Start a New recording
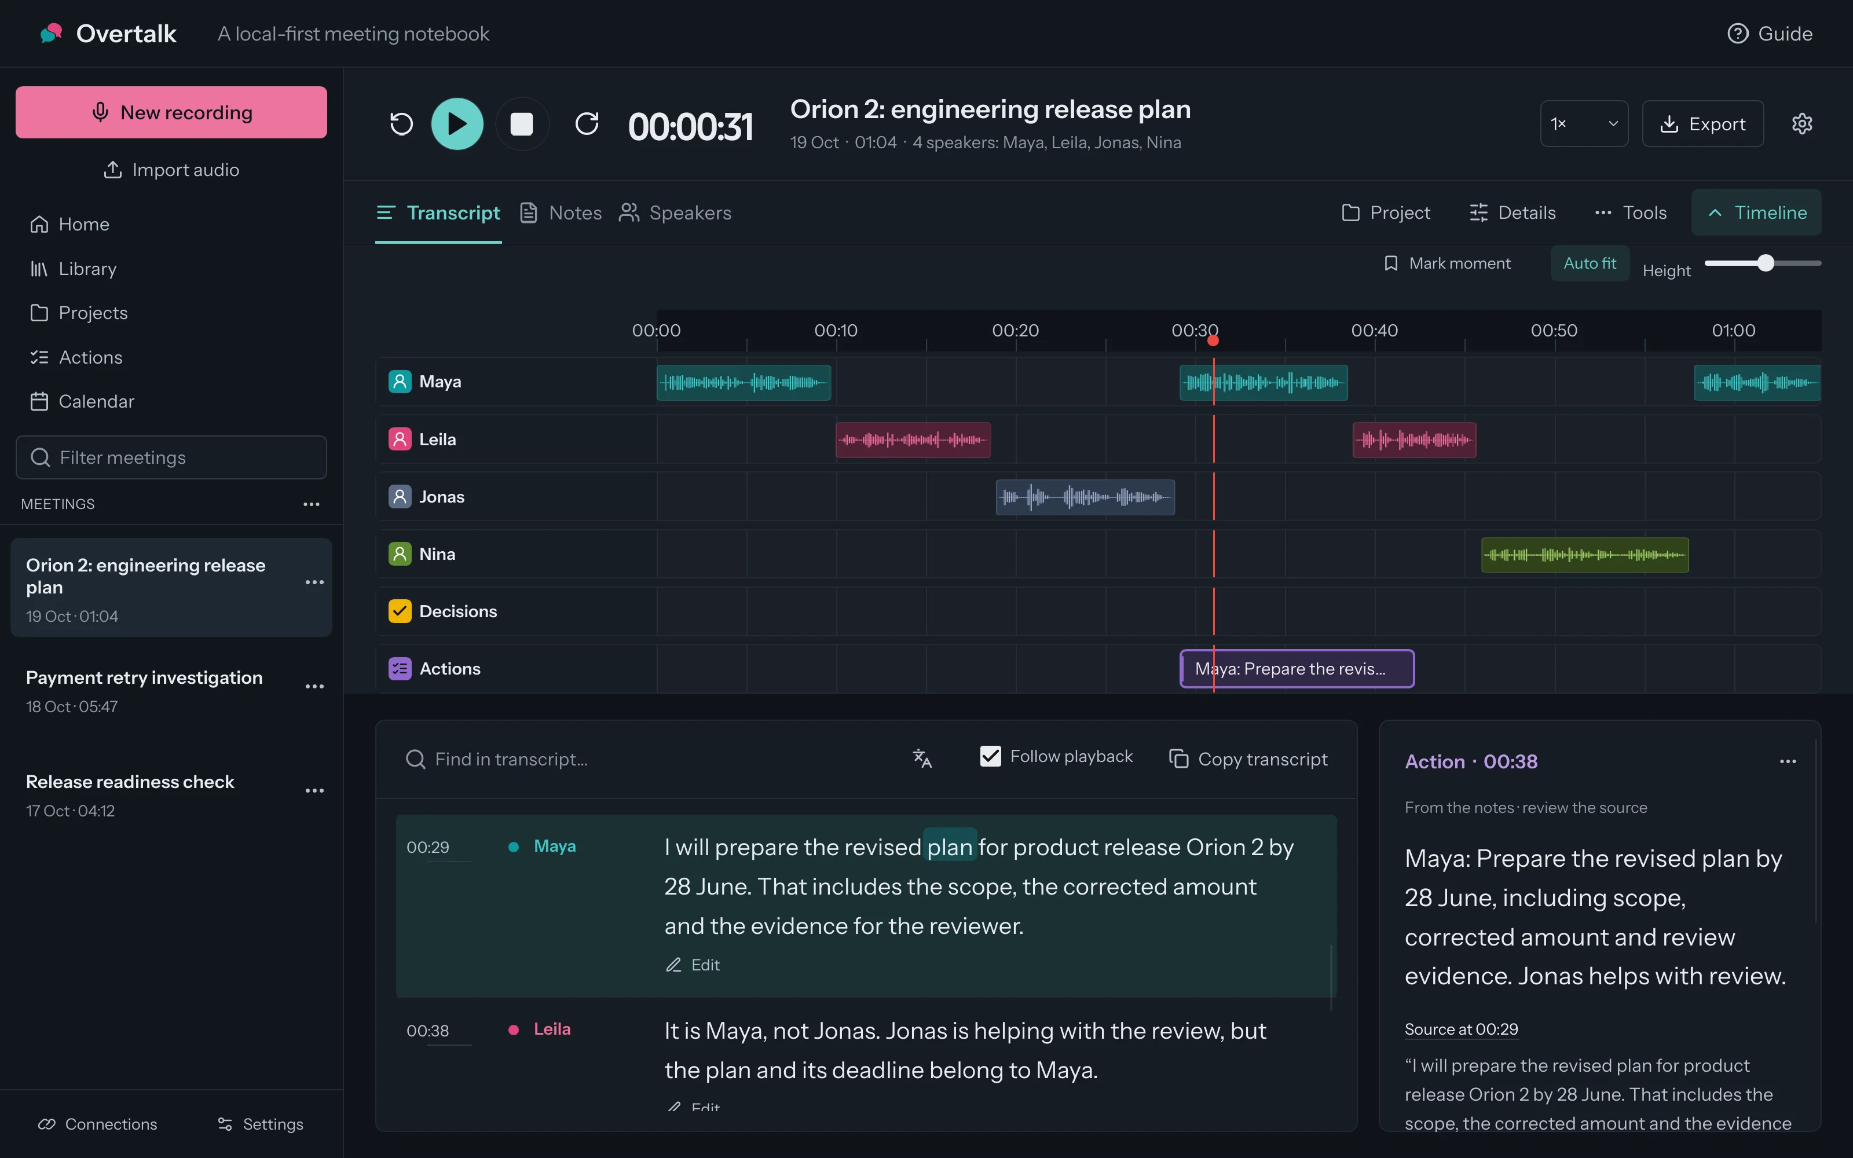The width and height of the screenshot is (1853, 1158). point(171,112)
